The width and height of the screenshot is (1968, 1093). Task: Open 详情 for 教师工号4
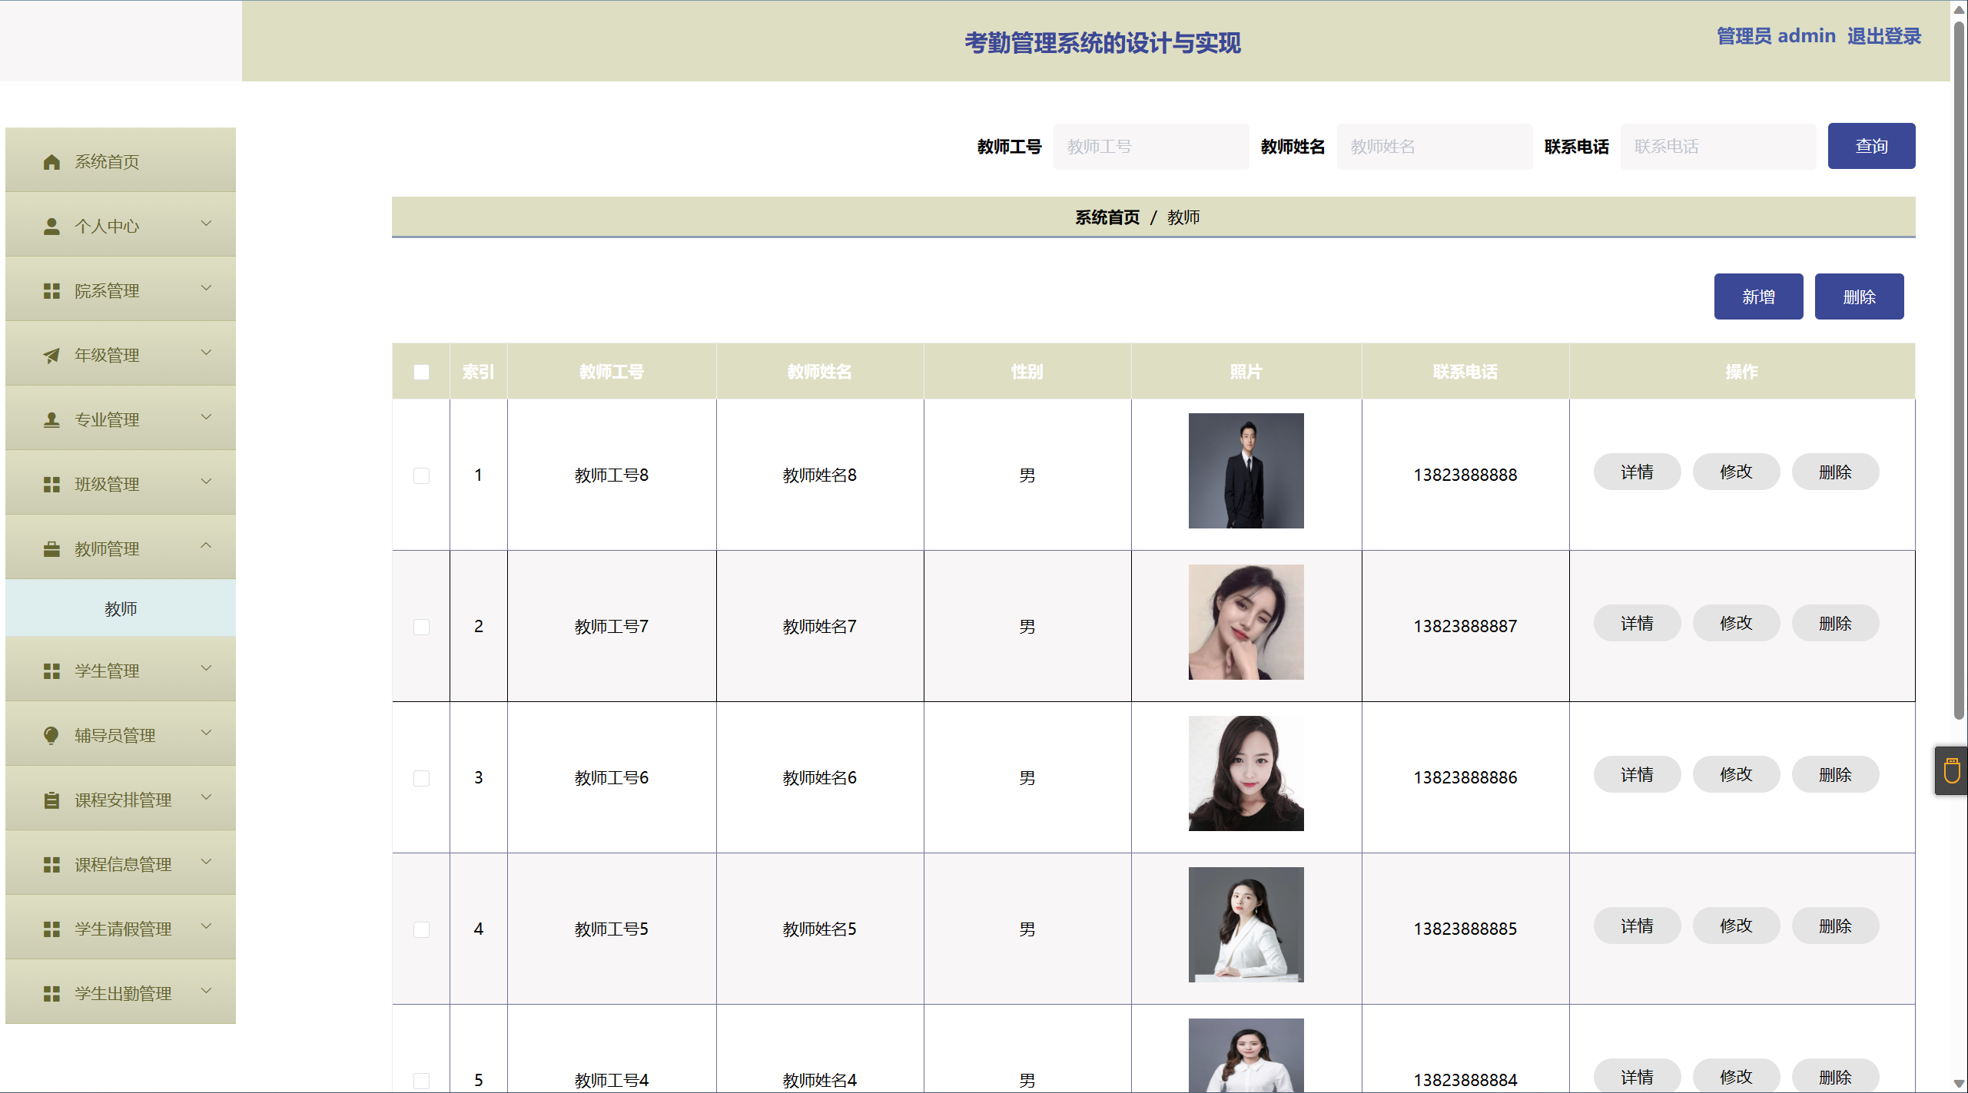(x=1637, y=1077)
